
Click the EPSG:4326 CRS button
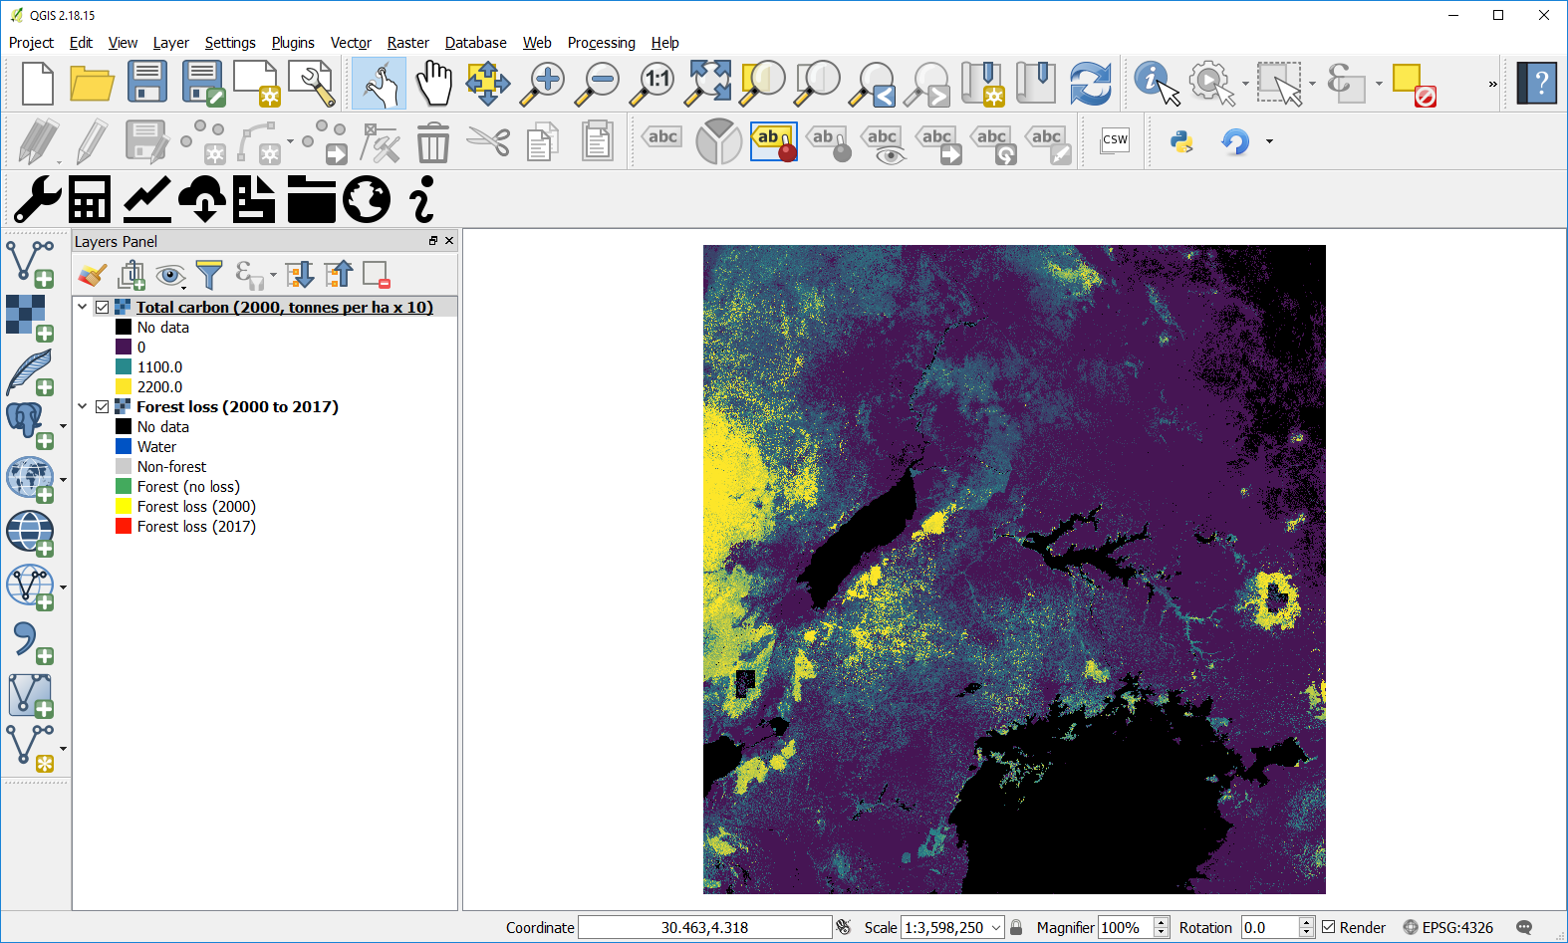[1447, 927]
